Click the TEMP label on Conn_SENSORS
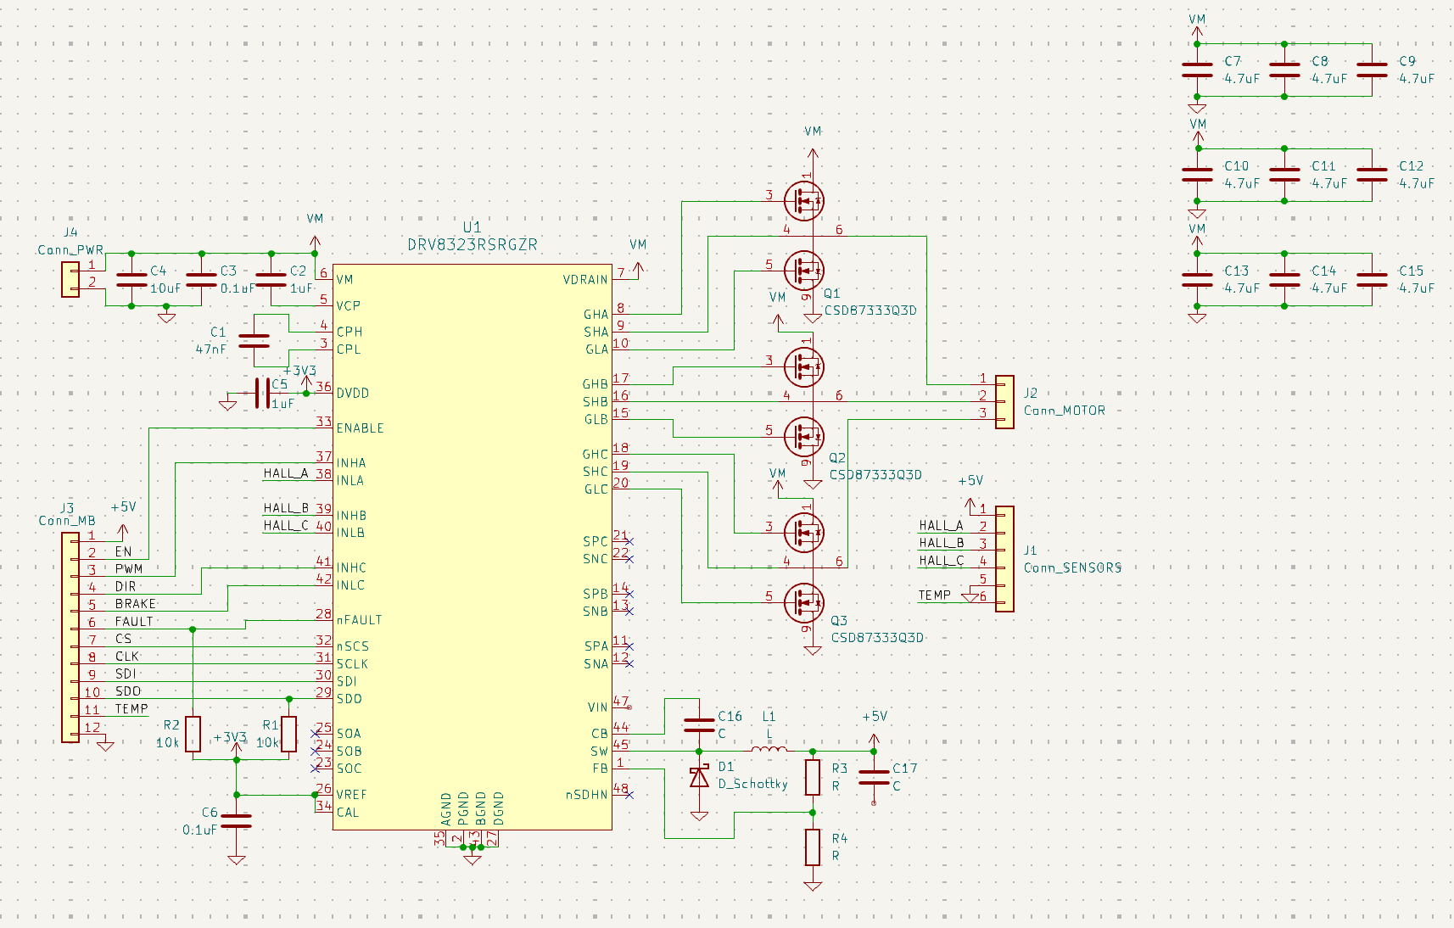Viewport: 1454px width, 928px height. point(935,595)
